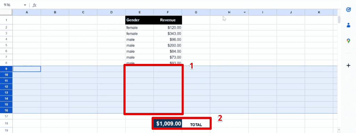Click the plus Get add-ons icon
Viewport: 356px width, 133px height.
click(348, 66)
